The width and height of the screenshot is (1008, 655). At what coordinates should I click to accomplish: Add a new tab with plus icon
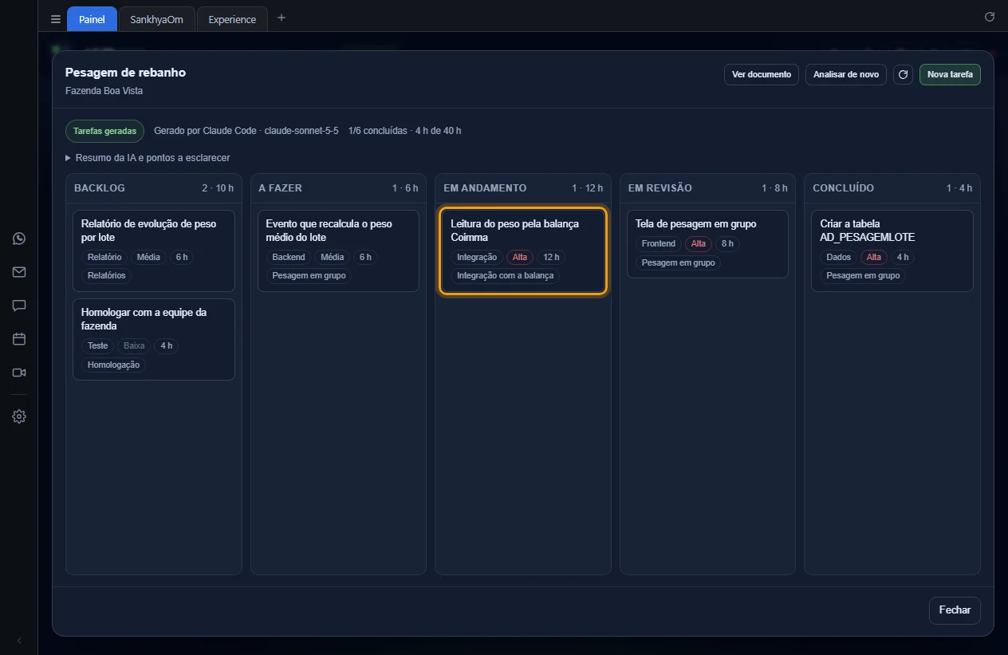281,18
